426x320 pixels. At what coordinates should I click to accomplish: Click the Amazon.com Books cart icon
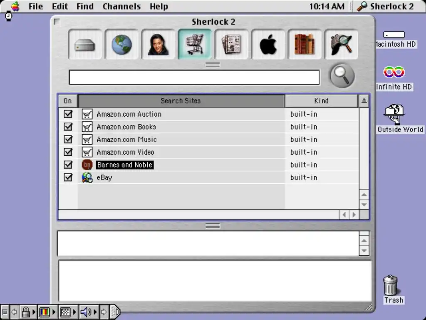pyautogui.click(x=87, y=127)
